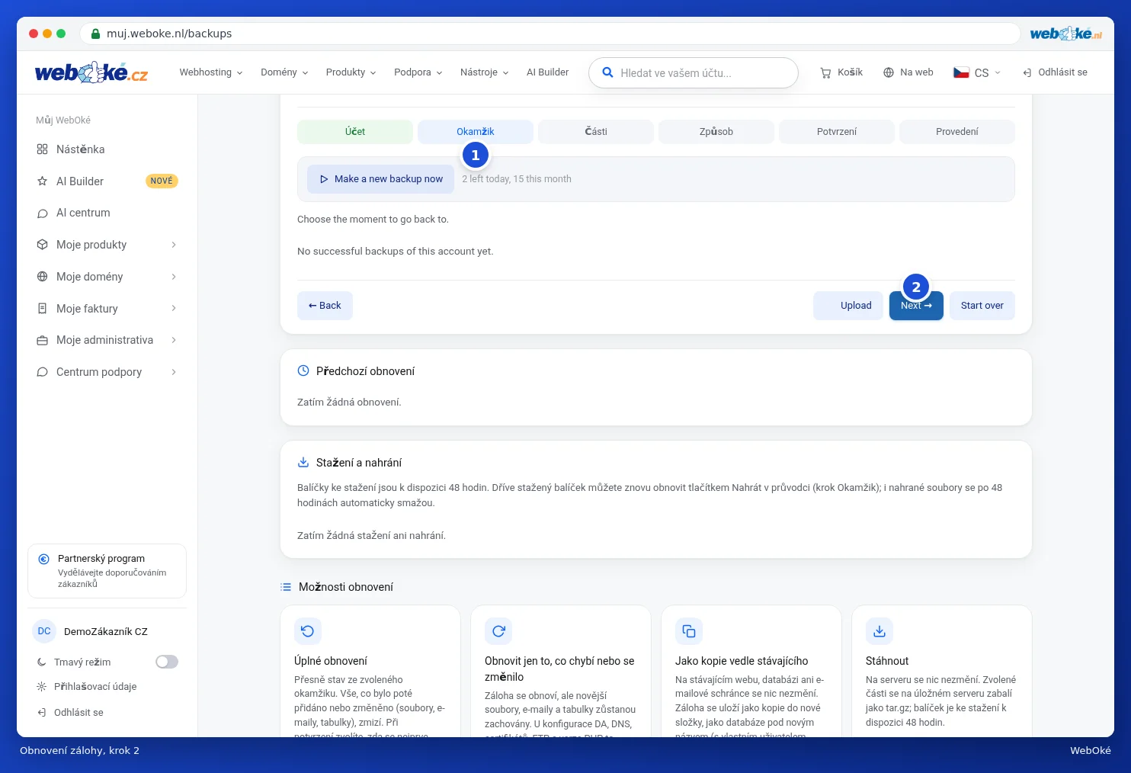Expand Moje produkty chevron in sidebar

pos(174,245)
